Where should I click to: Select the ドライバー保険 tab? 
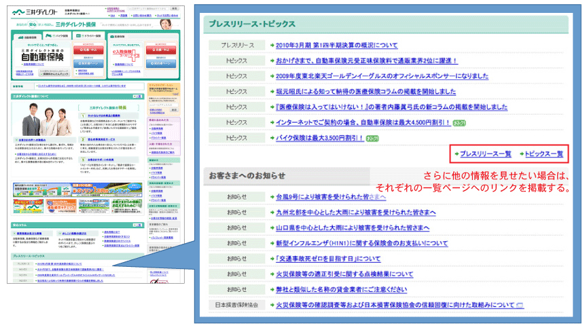point(86,35)
